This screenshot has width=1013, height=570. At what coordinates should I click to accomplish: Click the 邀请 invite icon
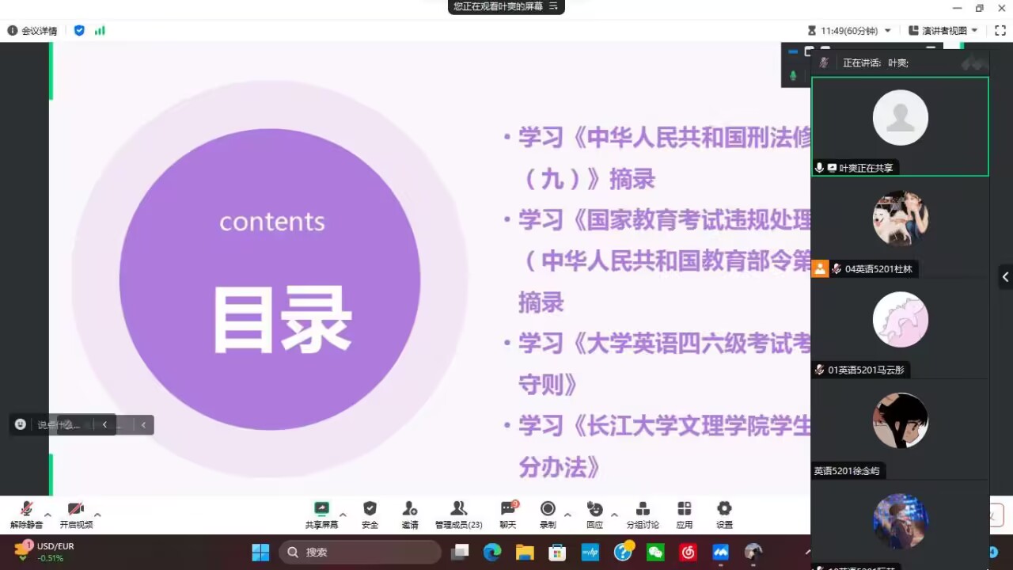(x=409, y=509)
